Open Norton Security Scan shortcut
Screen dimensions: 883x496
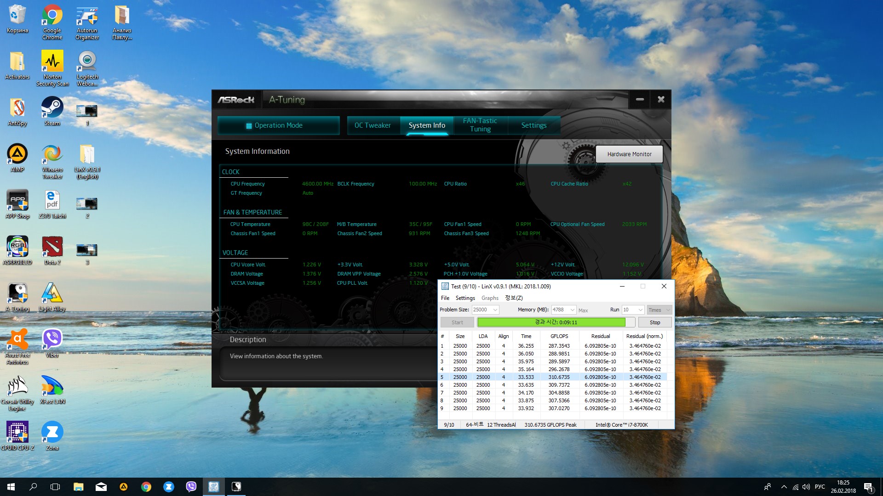(52, 62)
